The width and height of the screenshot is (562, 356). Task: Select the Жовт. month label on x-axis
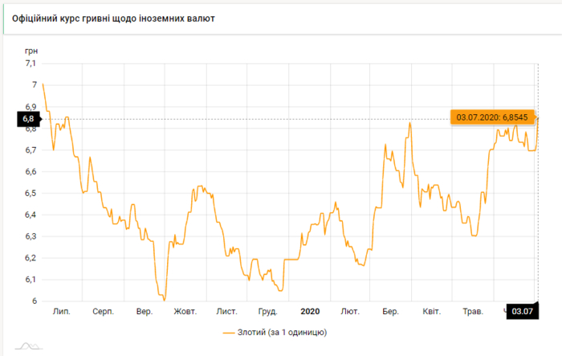[185, 311]
